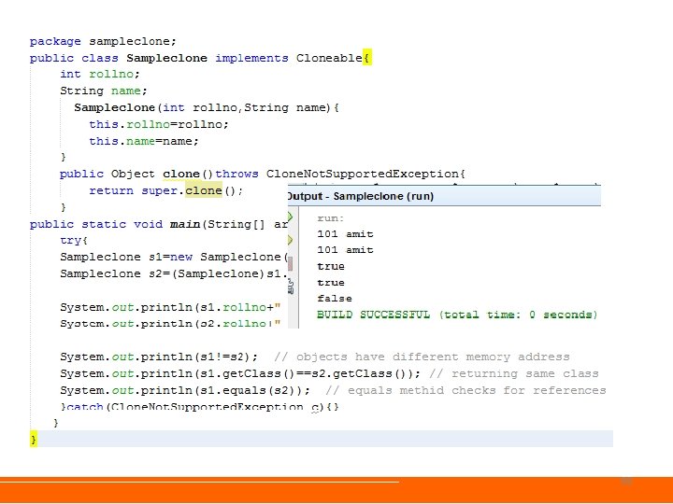The height and width of the screenshot is (504, 673).
Task: Click the 'String name;' field declaration
Action: (x=104, y=91)
